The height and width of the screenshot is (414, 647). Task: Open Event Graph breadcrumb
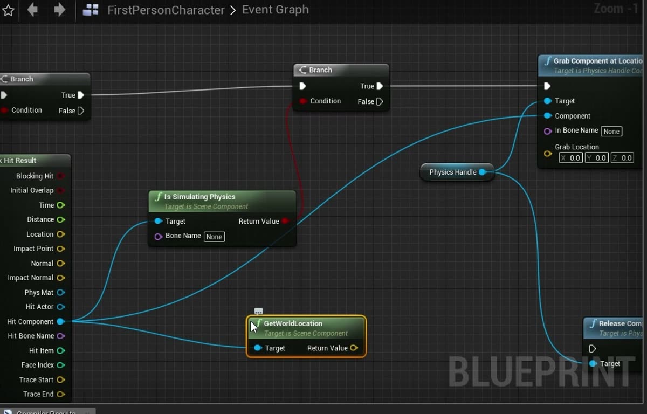coord(276,10)
